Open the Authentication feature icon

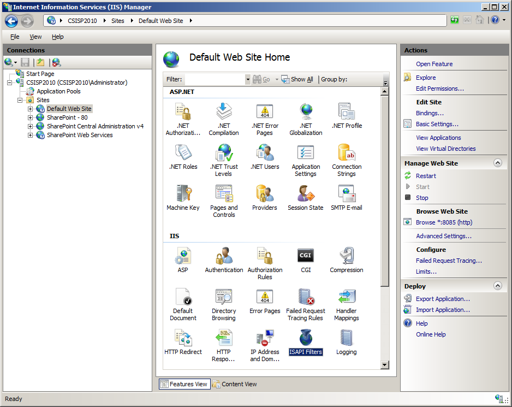224,256
